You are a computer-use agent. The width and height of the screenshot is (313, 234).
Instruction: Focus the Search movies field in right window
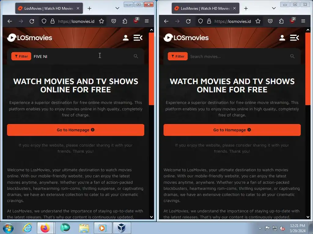point(238,56)
